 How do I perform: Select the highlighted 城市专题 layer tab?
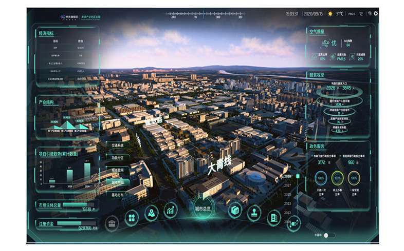coord(117,182)
